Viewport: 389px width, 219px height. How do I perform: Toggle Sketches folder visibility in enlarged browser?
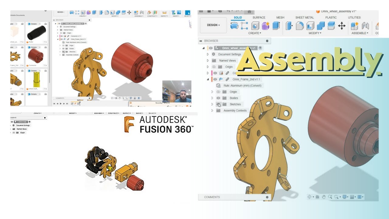[218, 104]
